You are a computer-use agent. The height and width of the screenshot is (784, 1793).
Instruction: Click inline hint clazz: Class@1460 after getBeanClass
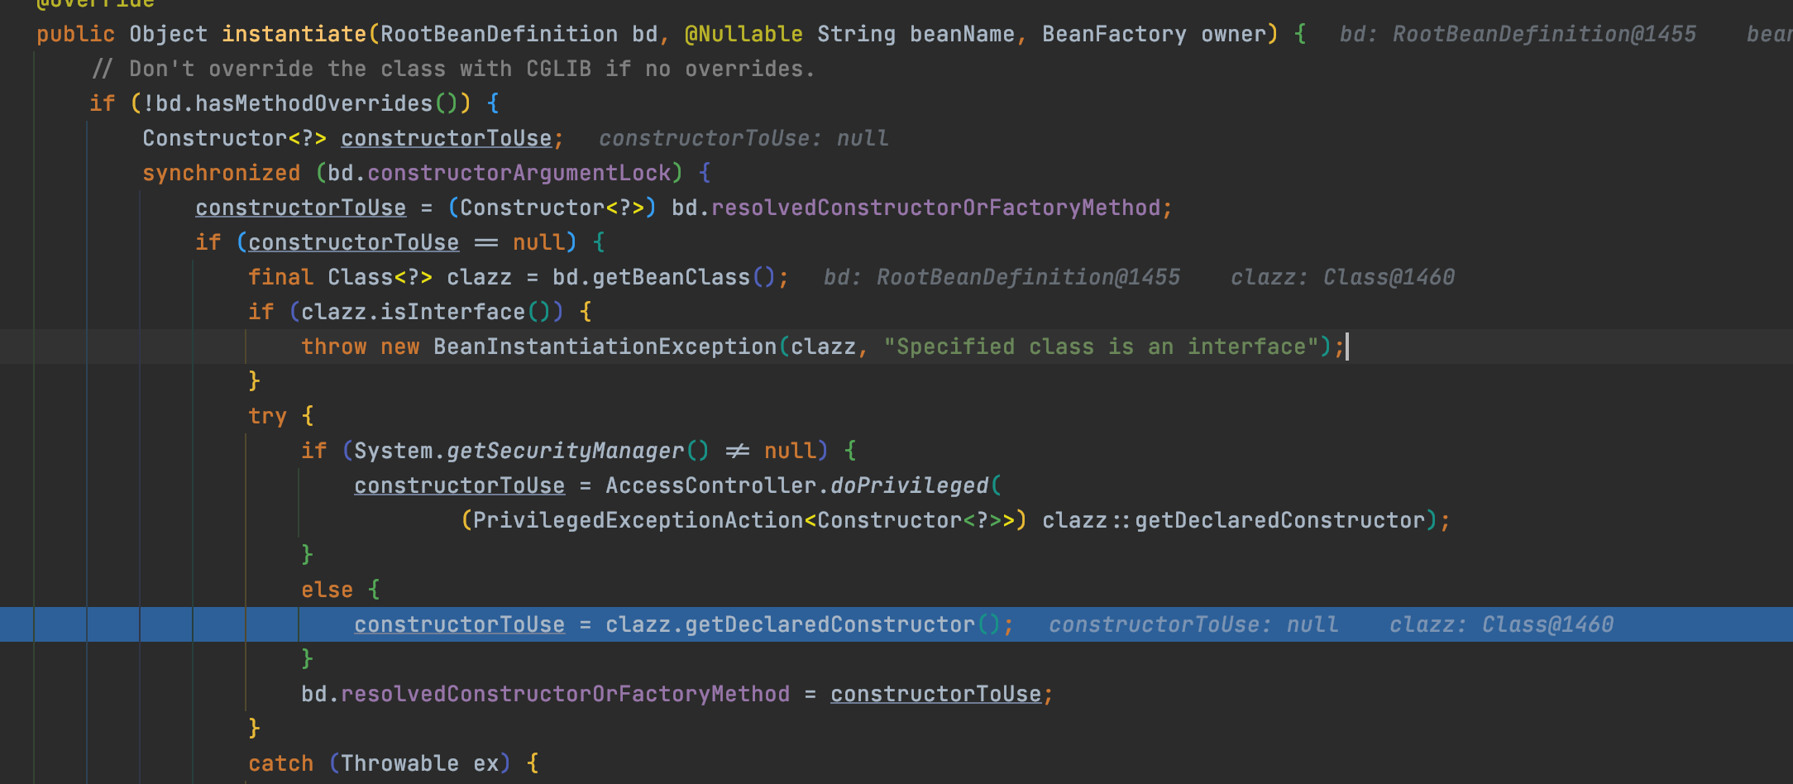[1342, 277]
